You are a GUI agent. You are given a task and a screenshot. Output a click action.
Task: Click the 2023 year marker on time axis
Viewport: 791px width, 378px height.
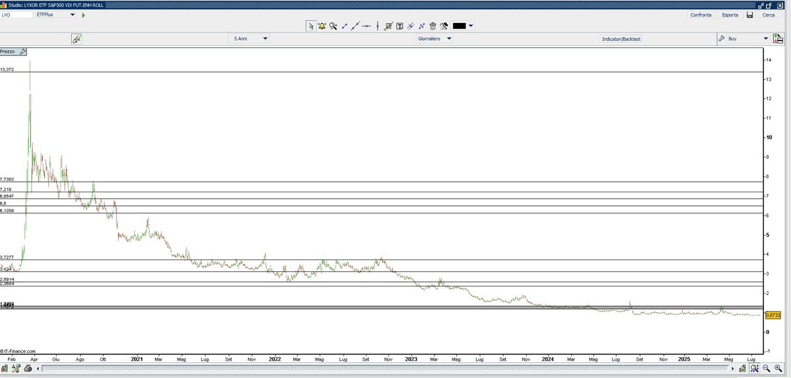pyautogui.click(x=411, y=359)
